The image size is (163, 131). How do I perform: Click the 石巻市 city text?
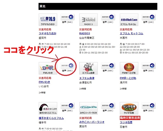pyautogui.click(x=123, y=127)
